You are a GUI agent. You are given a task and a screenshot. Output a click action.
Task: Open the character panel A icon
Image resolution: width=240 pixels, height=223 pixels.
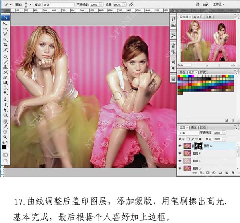(x=173, y=62)
